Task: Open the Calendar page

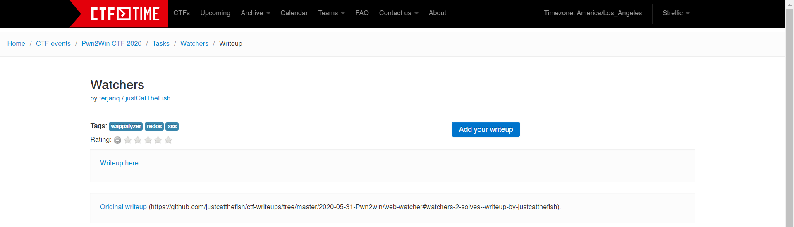Action: click(294, 13)
